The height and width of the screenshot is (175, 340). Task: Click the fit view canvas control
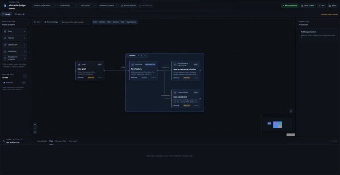(x=35, y=132)
